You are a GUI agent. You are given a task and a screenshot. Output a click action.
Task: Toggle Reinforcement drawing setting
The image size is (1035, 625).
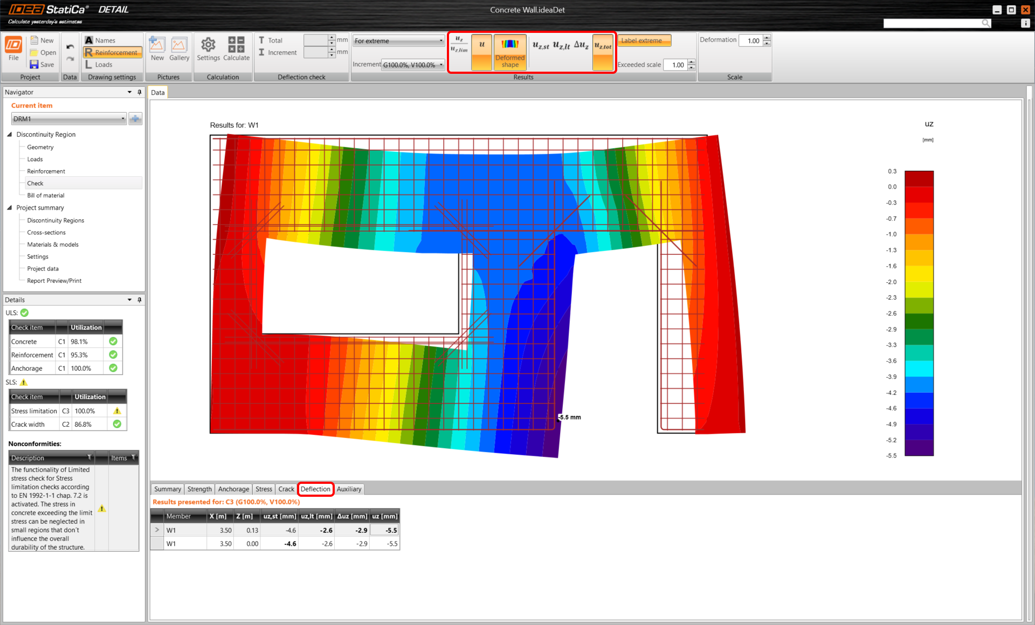(112, 52)
